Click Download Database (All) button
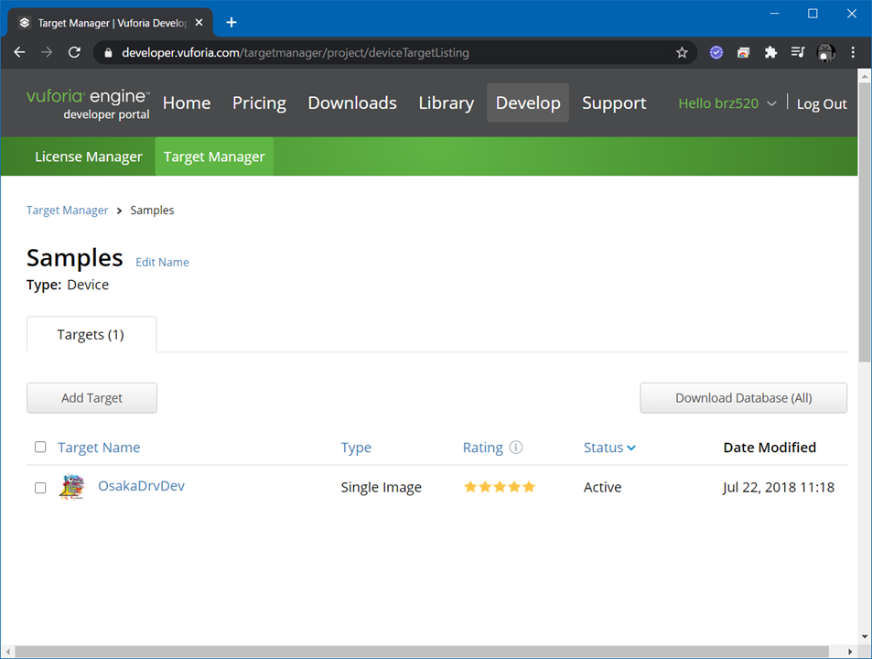 744,397
